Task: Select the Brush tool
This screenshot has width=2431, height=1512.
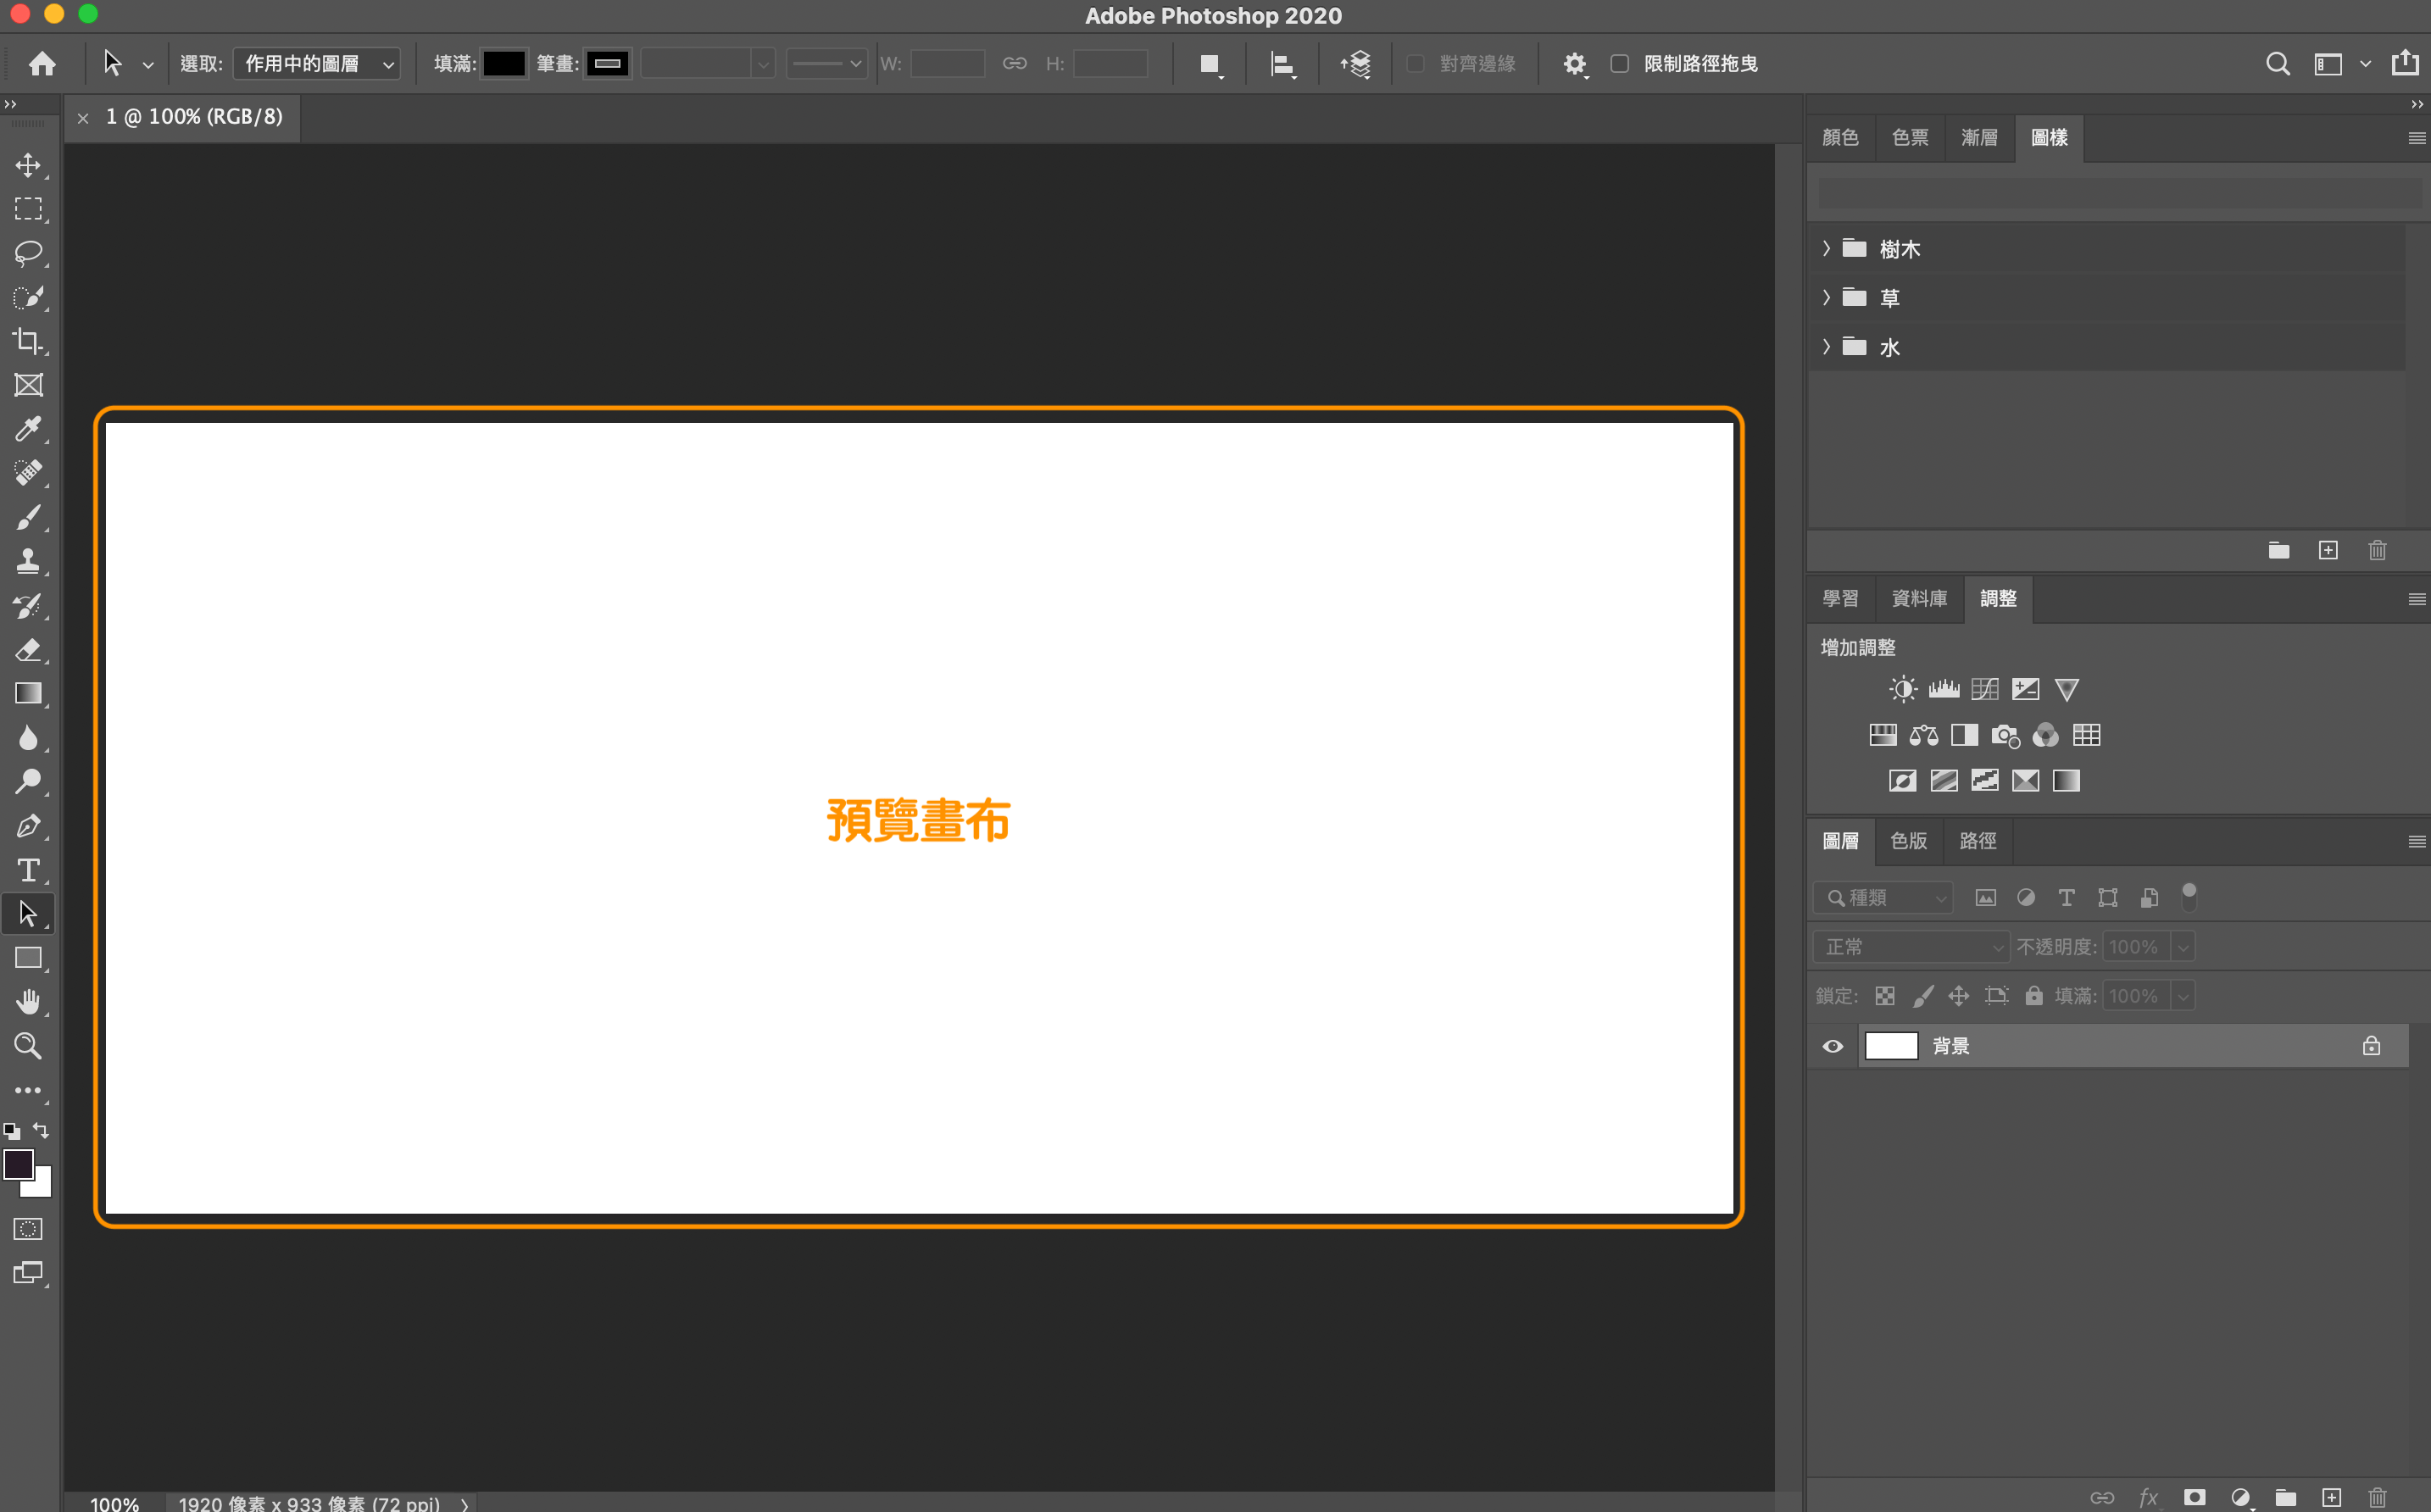Action: [x=28, y=517]
